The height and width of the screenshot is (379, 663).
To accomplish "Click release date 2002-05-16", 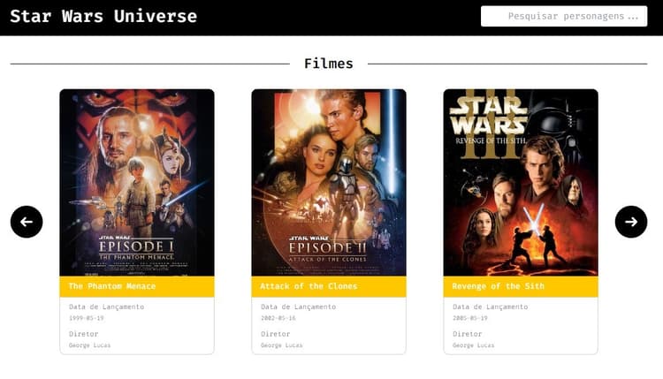I will (278, 318).
